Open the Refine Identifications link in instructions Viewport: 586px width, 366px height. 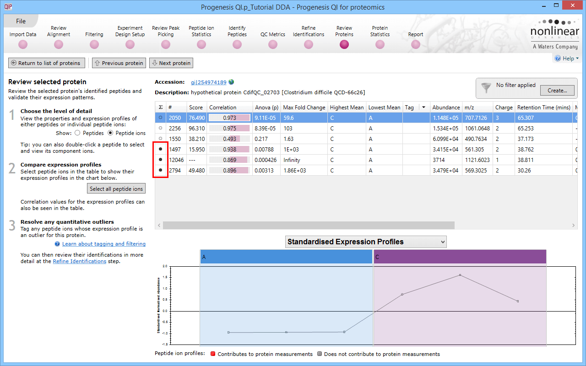tap(80, 261)
